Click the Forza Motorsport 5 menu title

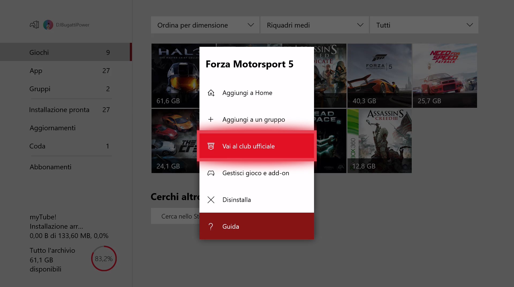(x=250, y=64)
